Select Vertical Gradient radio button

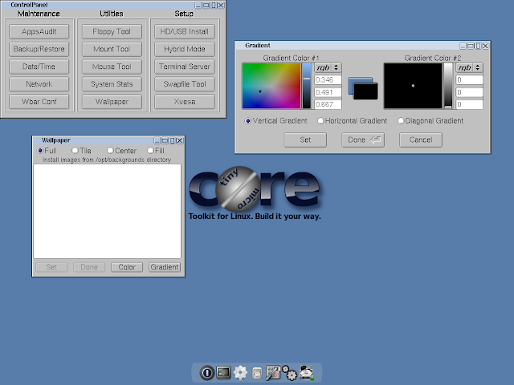click(x=248, y=121)
